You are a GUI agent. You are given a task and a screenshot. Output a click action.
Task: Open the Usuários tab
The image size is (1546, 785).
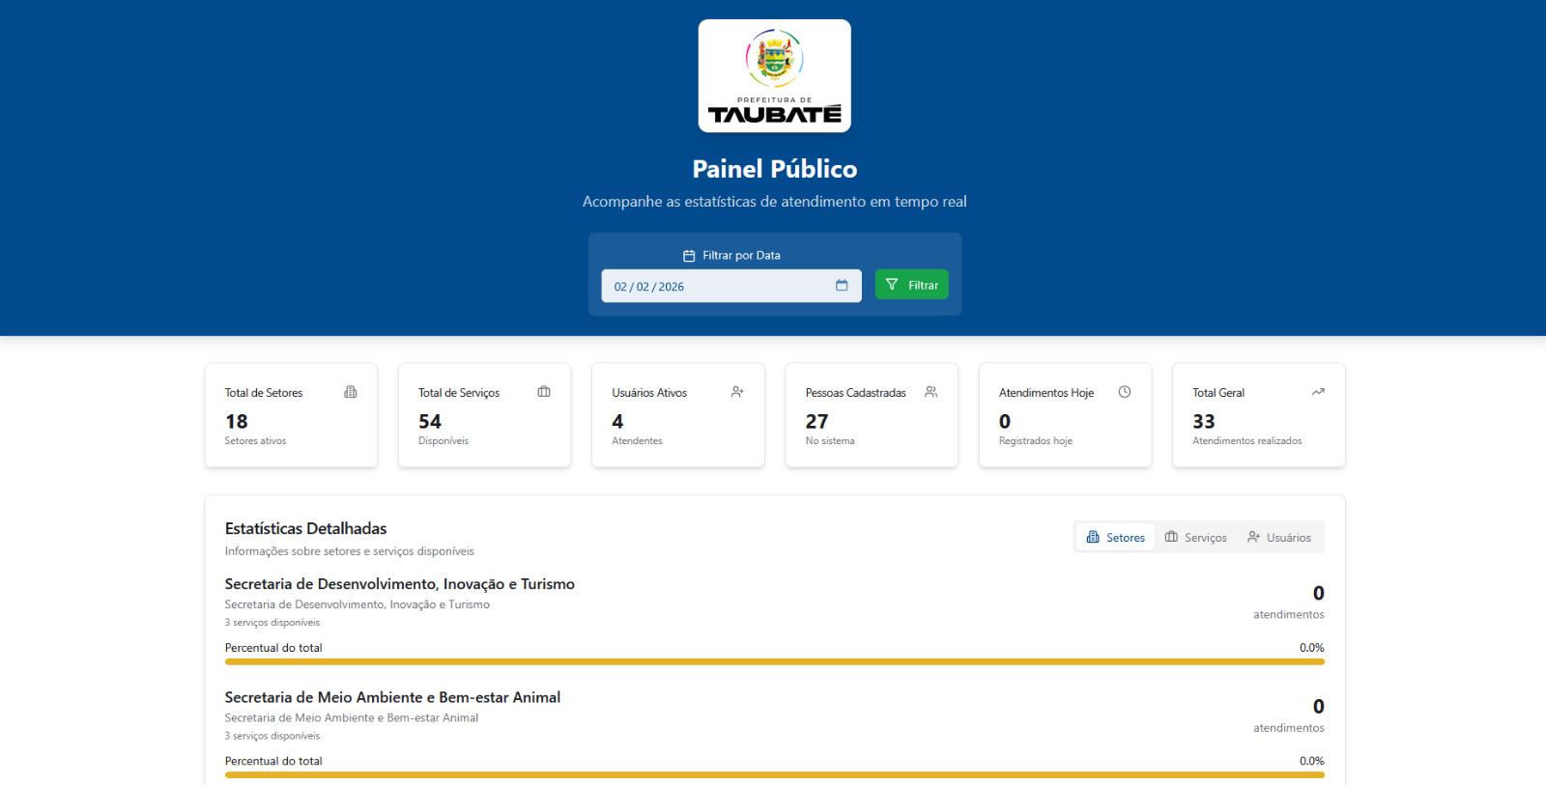[1278, 538]
